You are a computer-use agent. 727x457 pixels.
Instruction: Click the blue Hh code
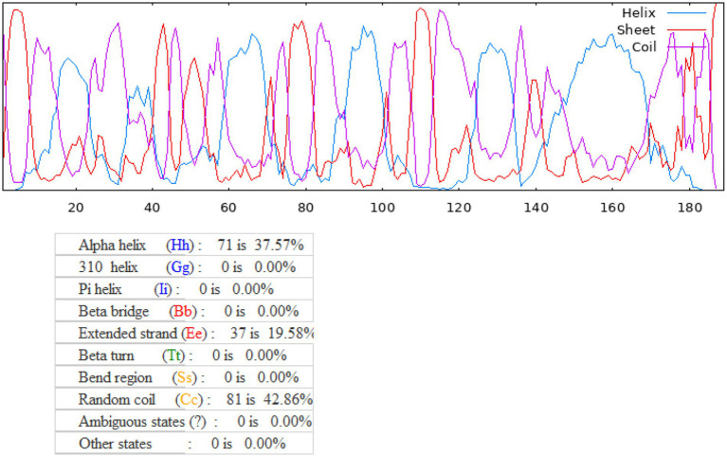pos(180,245)
